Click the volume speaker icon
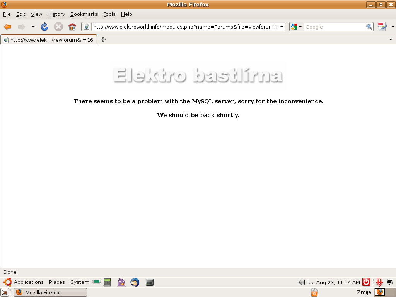Screen dimensions: 396x297 302,282
